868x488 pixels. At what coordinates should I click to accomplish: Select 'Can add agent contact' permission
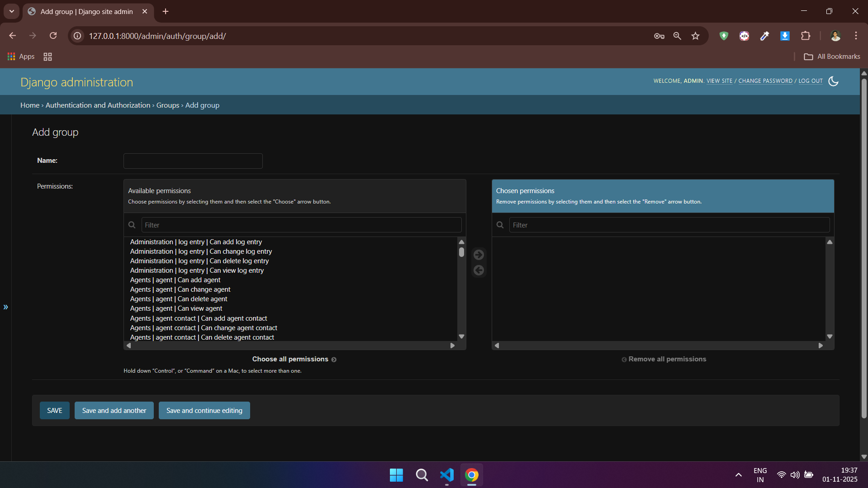[291, 318]
